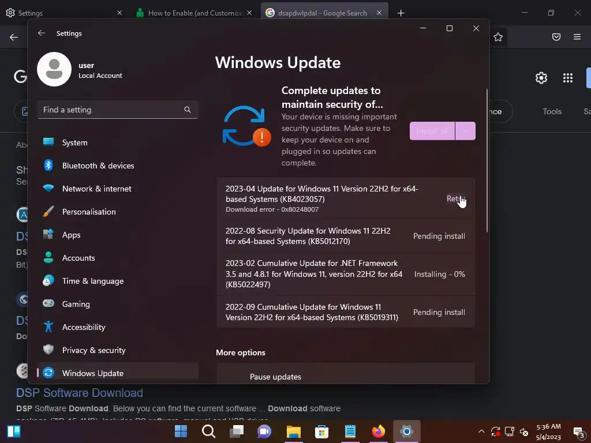Click the browser back arrow
This screenshot has width=591, height=443.
(14, 37)
